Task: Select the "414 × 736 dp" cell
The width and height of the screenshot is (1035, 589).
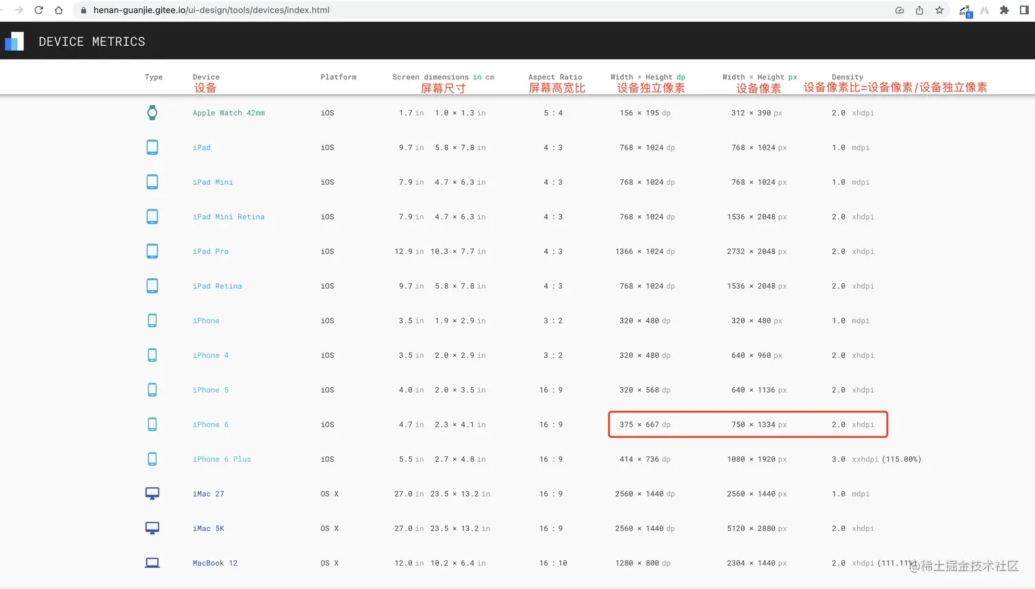Action: pos(645,459)
